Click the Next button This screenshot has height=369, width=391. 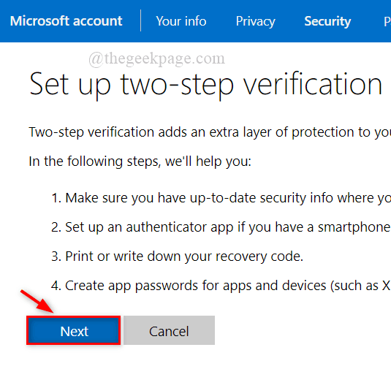point(74,330)
